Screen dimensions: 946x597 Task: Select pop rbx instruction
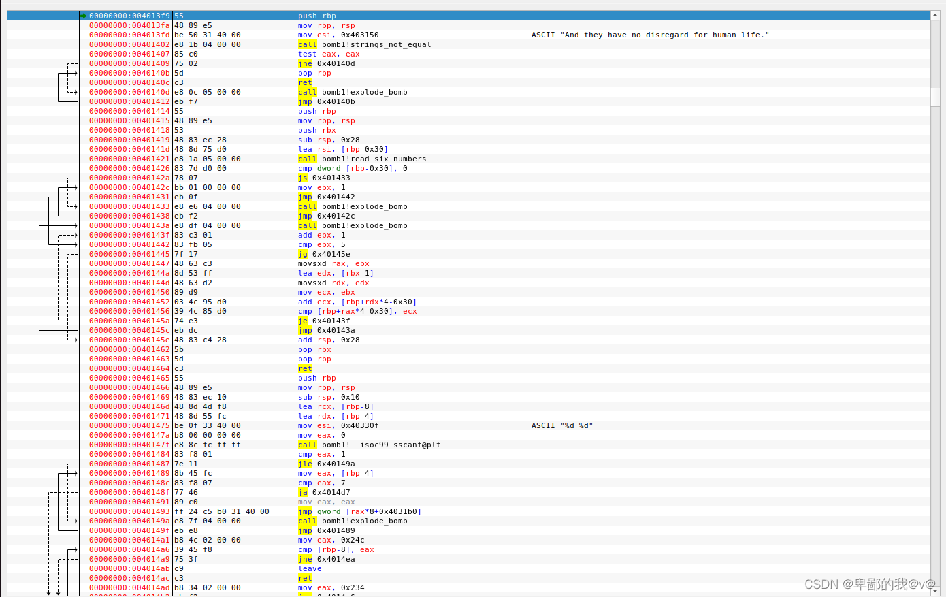tap(314, 349)
